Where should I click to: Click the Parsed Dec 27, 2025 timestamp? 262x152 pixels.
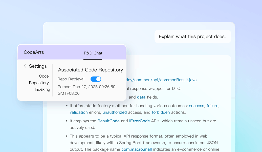[x=86, y=90]
